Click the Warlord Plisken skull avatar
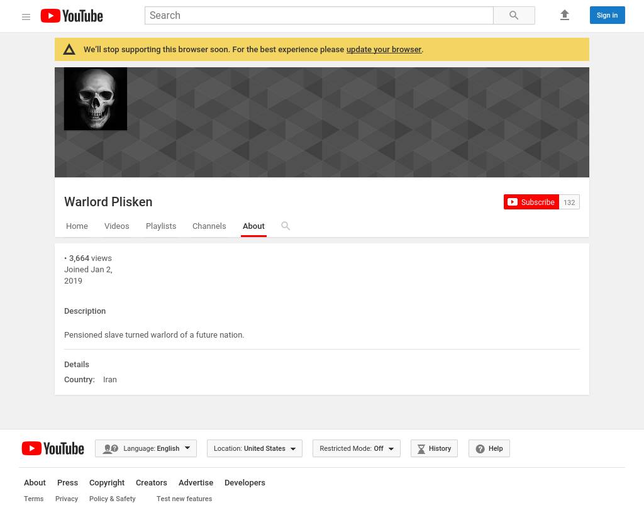The height and width of the screenshot is (520, 644). click(96, 99)
